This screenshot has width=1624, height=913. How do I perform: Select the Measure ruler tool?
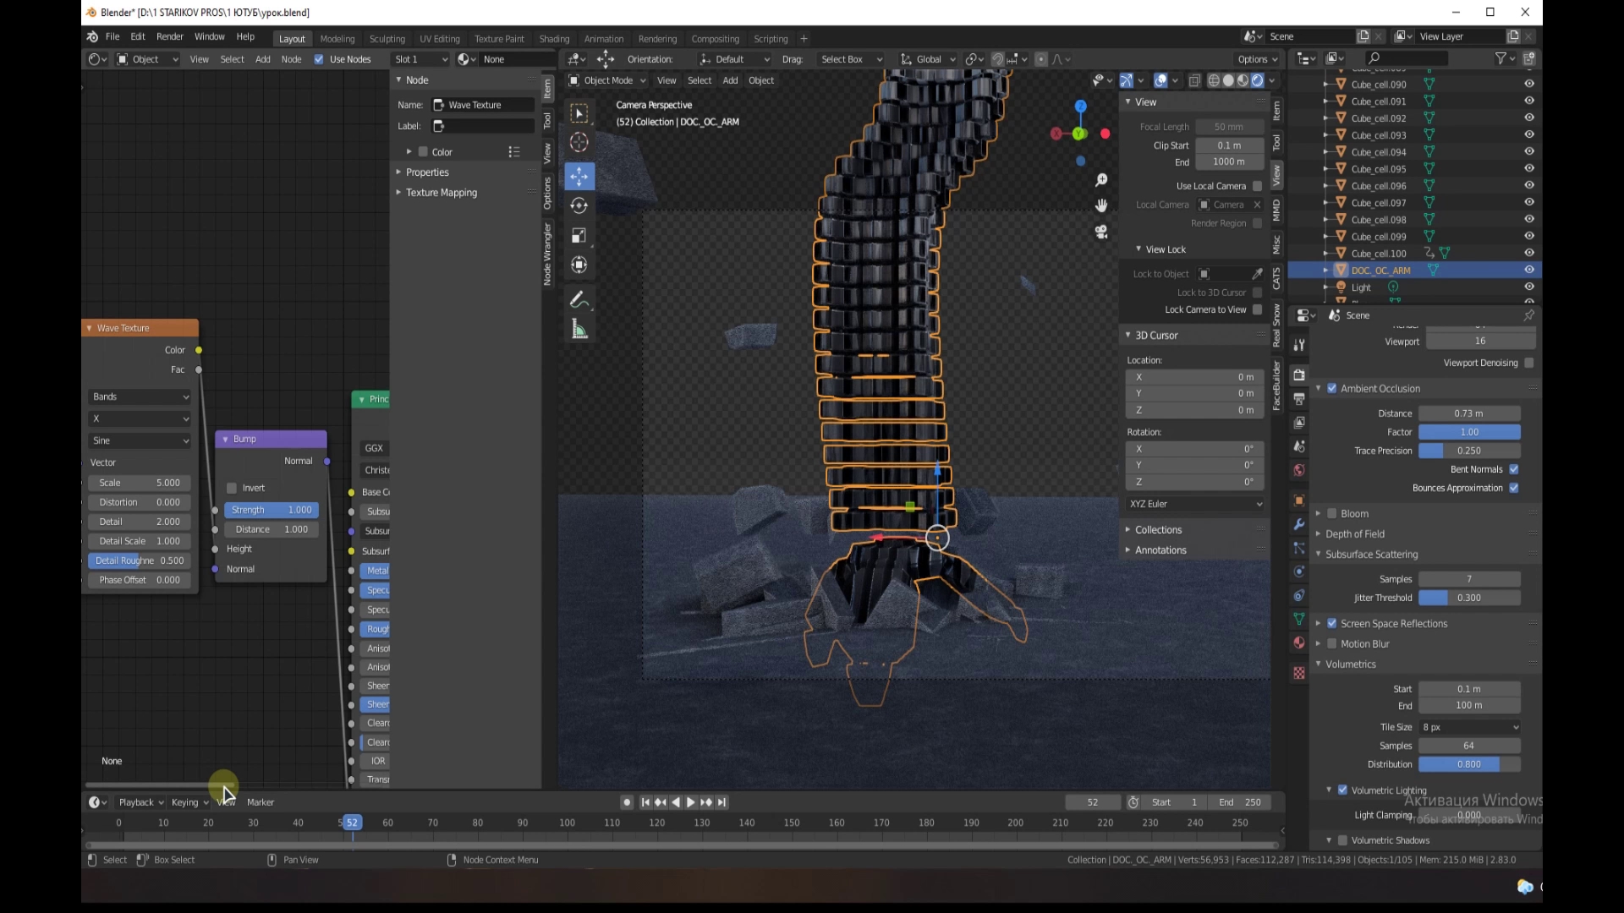[x=579, y=330]
